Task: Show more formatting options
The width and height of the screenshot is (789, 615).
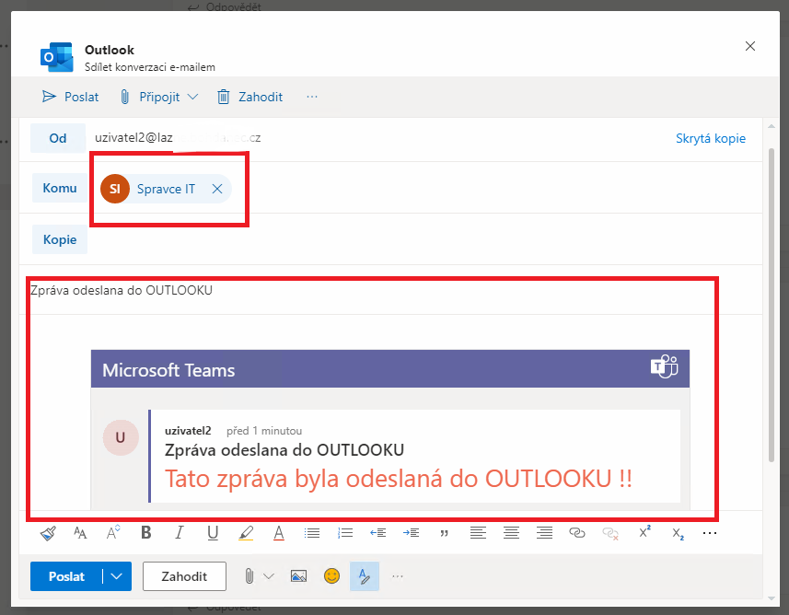Action: click(710, 533)
